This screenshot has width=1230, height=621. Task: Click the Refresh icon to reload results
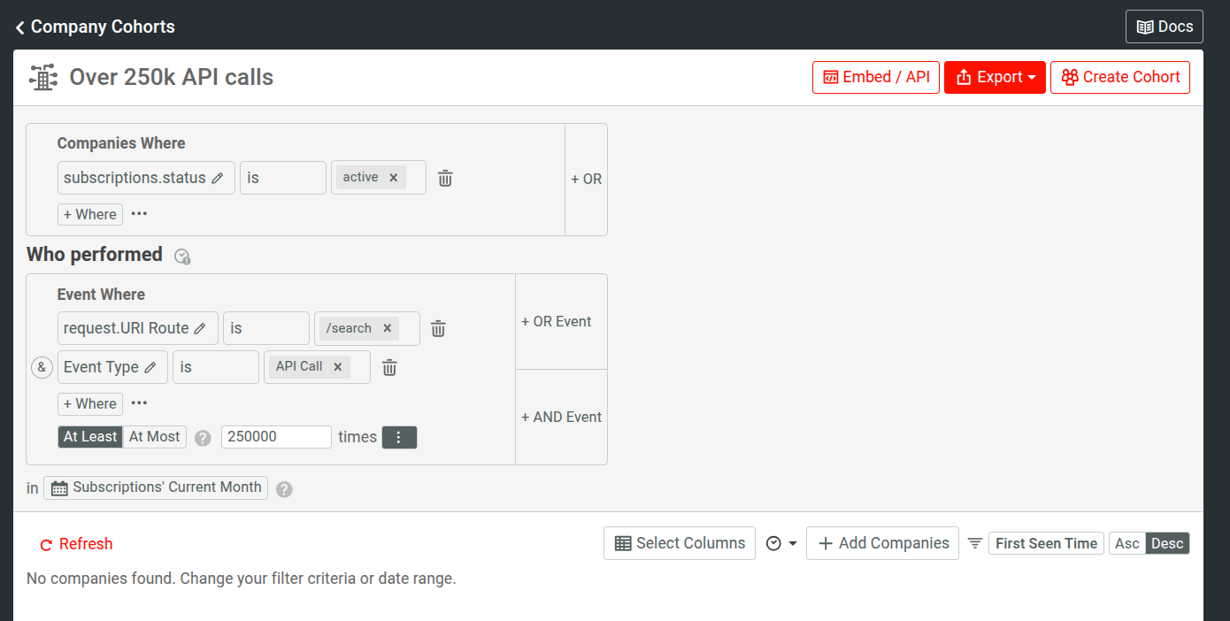click(x=45, y=543)
